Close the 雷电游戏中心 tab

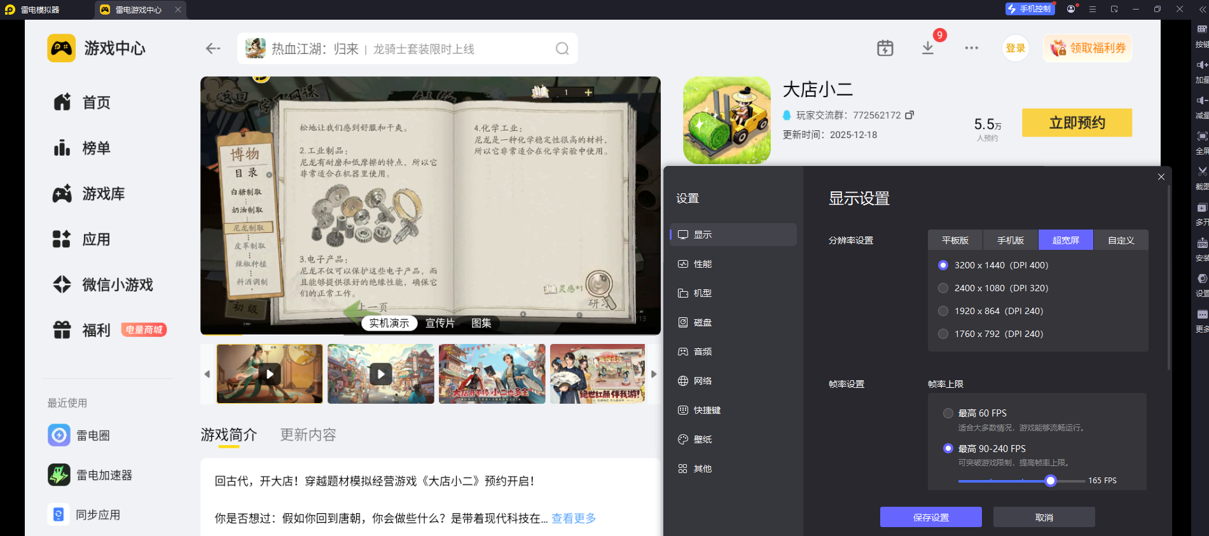click(x=178, y=10)
